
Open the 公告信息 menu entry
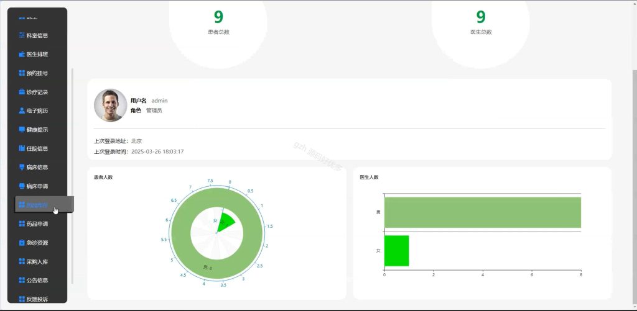coord(34,280)
